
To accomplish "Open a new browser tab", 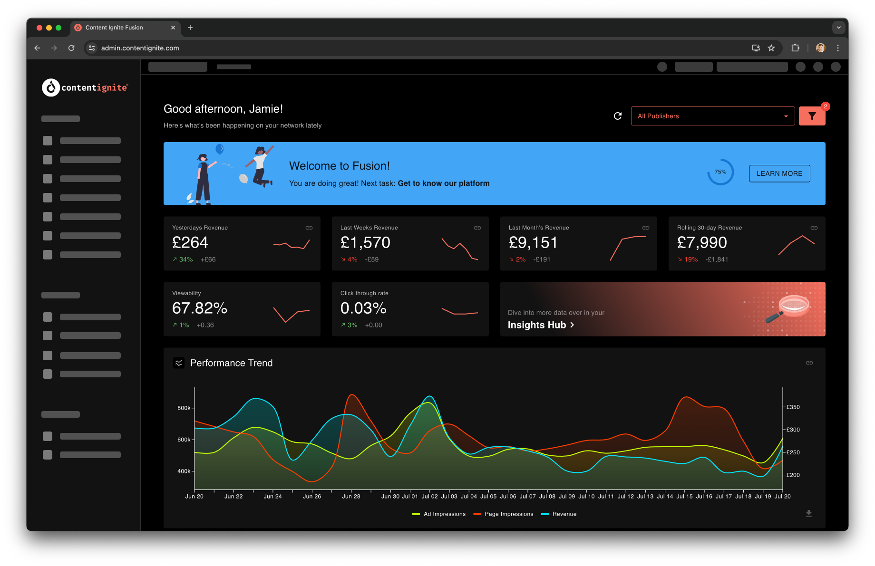I will [190, 28].
